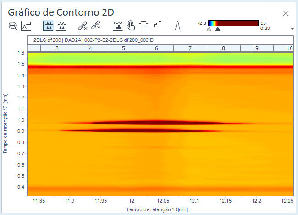Screen dimensions: 298x215
Task: Click the 0.89 threshold value
Action: point(265,28)
